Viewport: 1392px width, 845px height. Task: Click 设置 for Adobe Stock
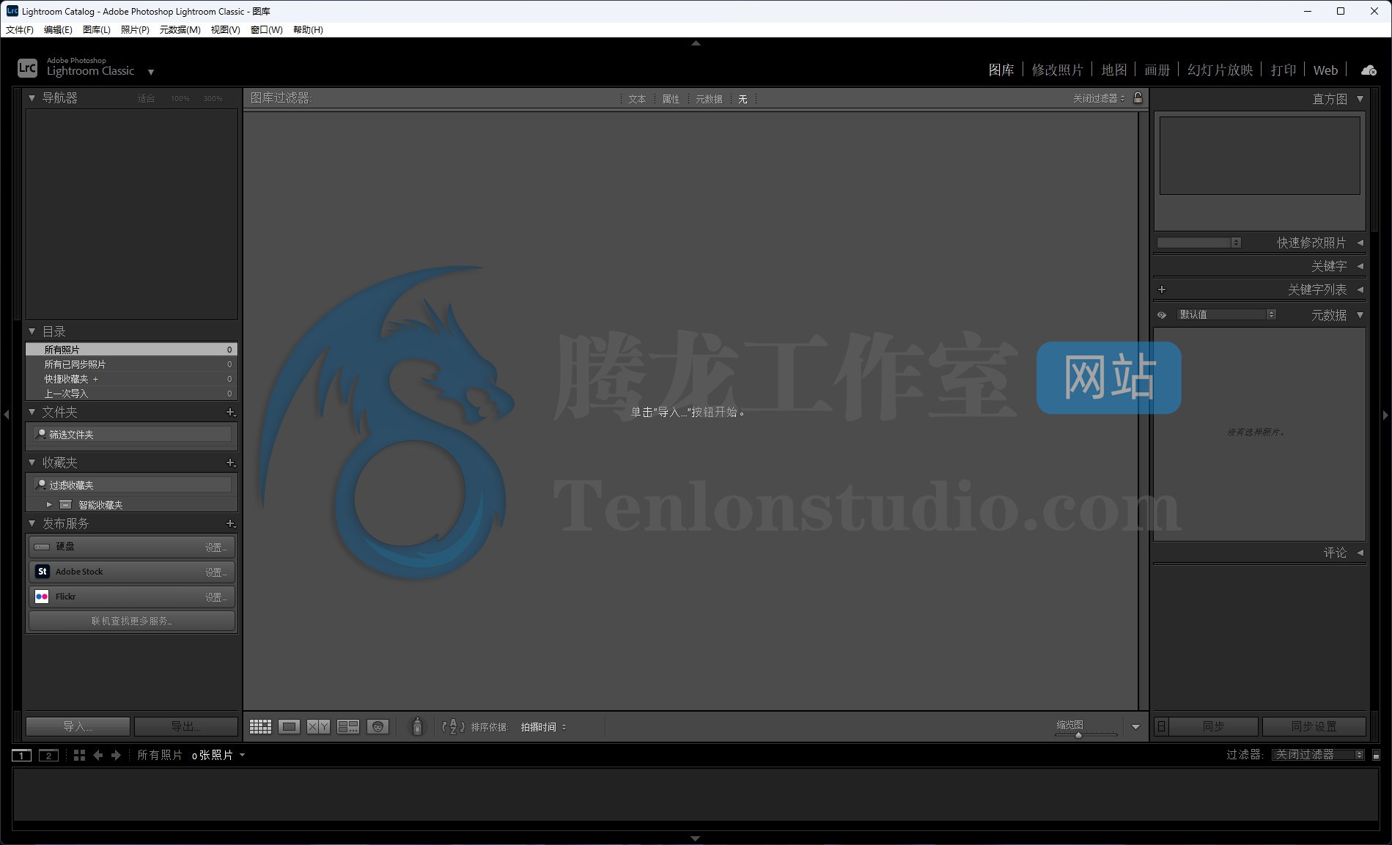[x=216, y=572]
